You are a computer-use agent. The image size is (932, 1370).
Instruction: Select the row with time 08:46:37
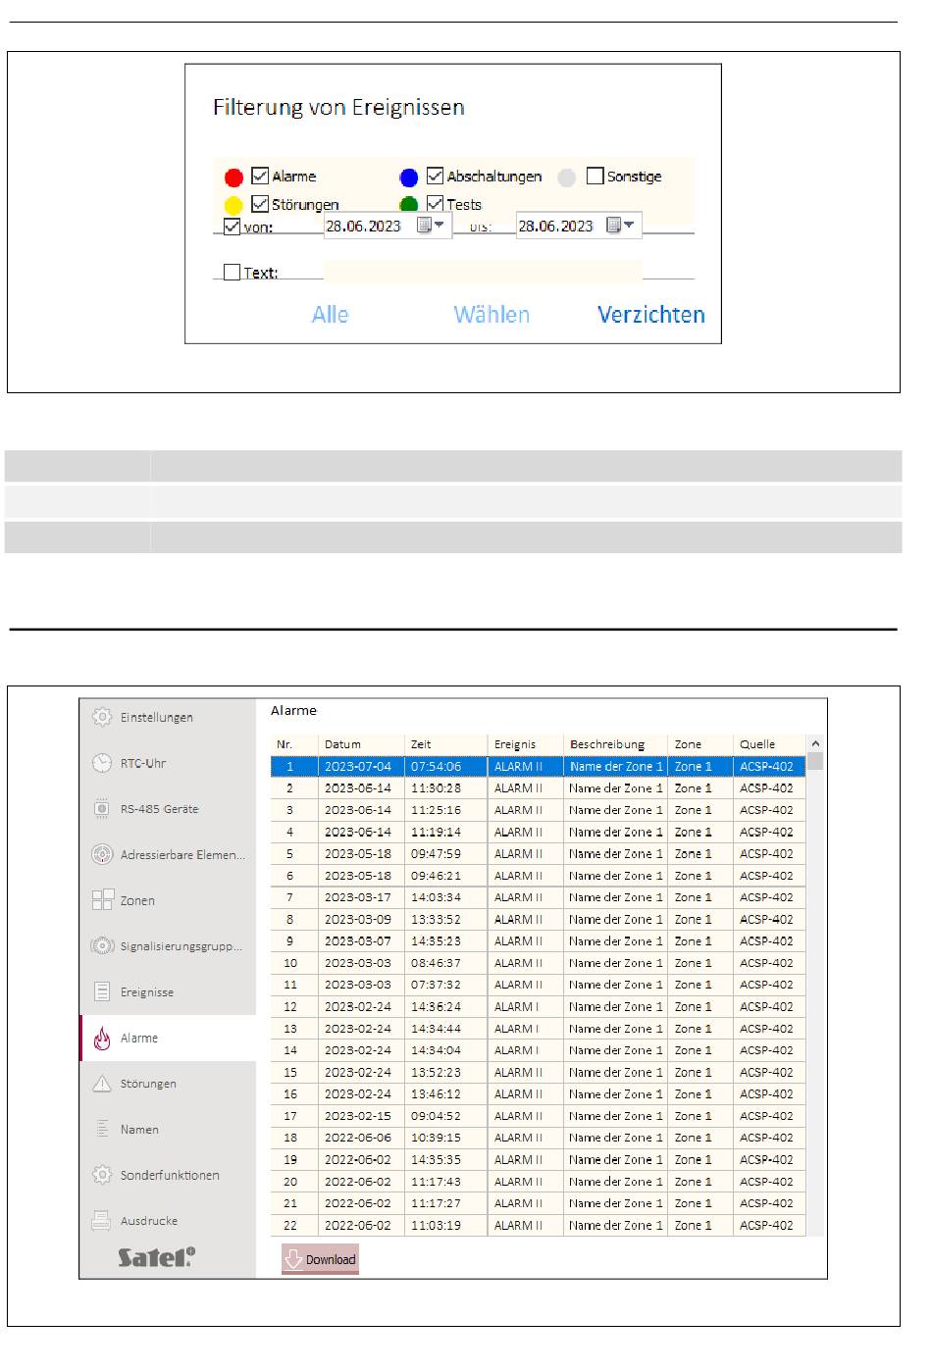(538, 963)
